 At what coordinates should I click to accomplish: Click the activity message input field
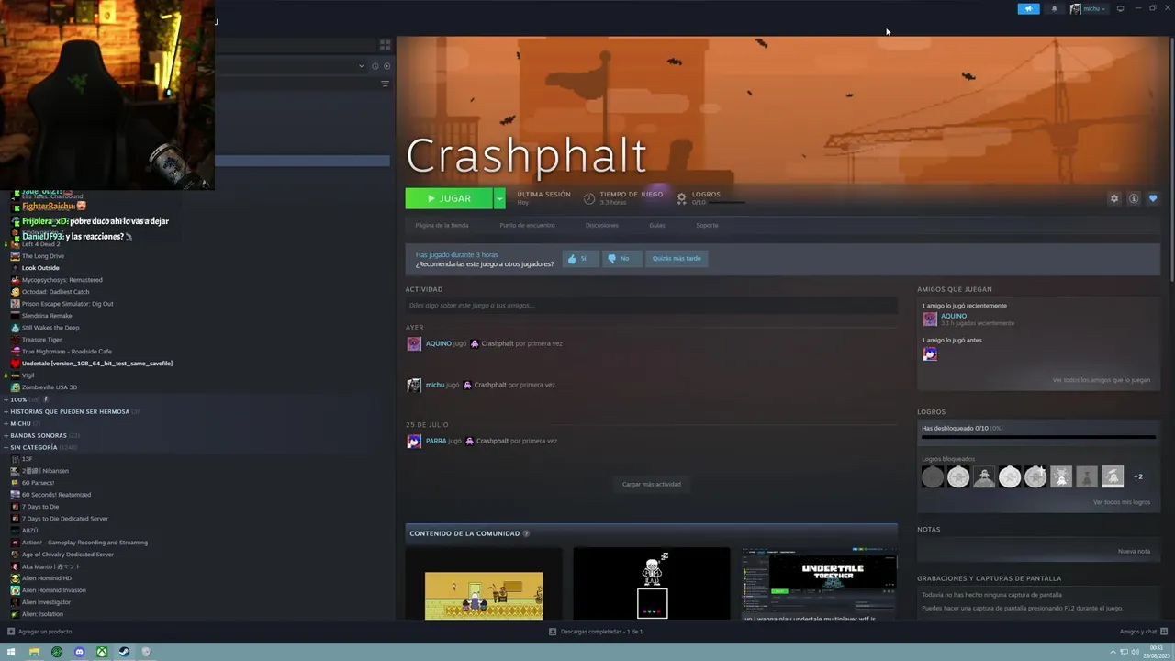click(651, 306)
